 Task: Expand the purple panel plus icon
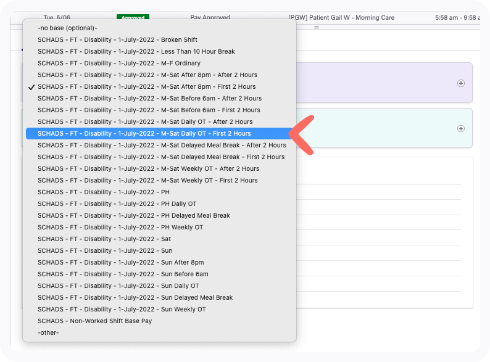pyautogui.click(x=460, y=83)
